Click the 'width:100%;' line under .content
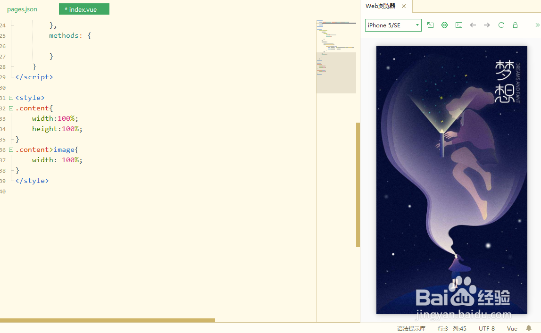The image size is (541, 333). click(55, 118)
